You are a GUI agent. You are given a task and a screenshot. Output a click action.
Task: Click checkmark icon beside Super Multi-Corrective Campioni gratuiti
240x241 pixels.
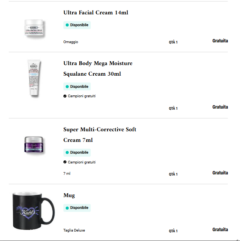[65, 162]
